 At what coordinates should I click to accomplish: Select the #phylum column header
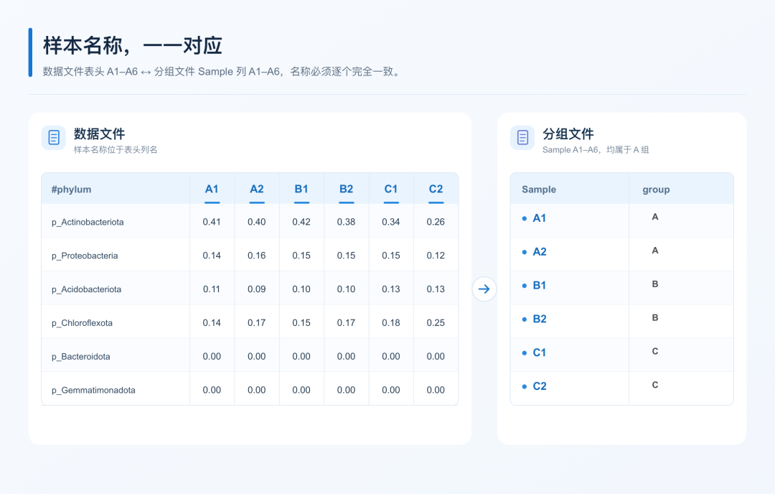[x=71, y=190]
